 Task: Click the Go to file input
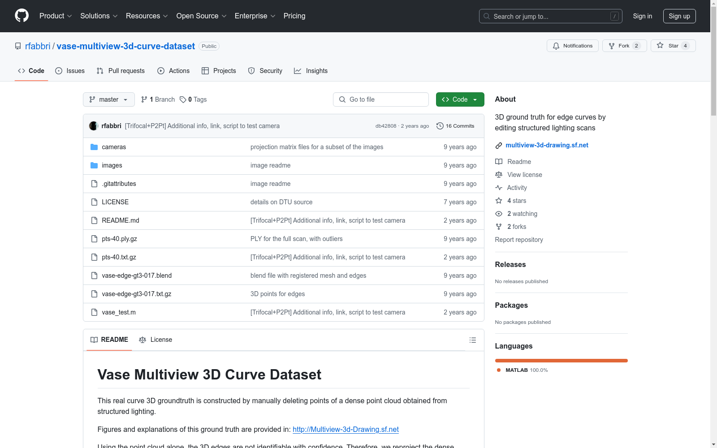(381, 99)
